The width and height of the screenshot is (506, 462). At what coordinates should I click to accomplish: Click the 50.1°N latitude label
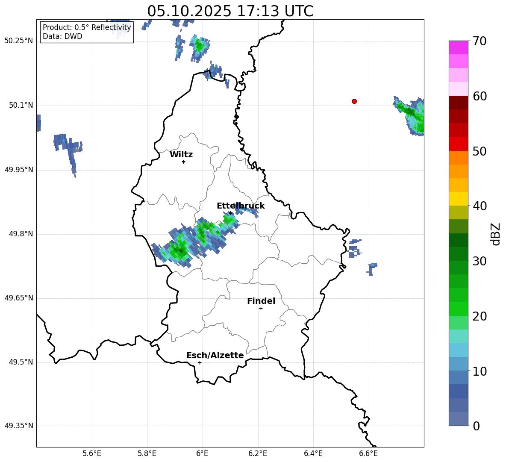21,106
